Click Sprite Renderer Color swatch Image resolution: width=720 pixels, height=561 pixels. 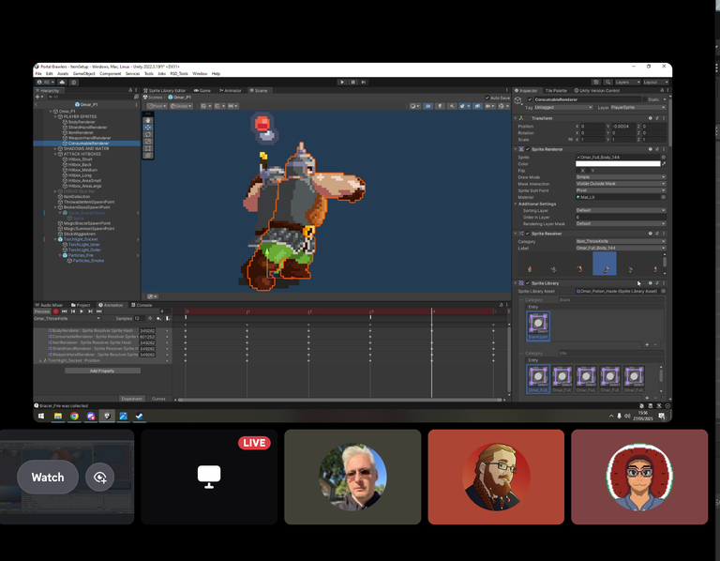(x=618, y=163)
